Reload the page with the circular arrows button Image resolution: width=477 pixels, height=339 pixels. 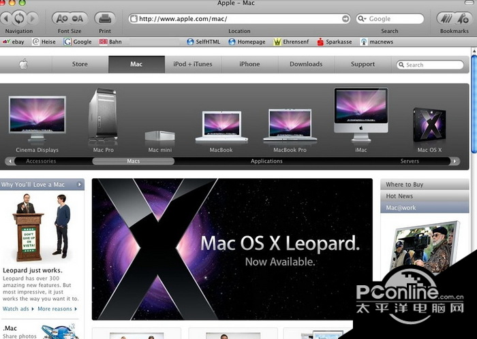[x=19, y=18]
